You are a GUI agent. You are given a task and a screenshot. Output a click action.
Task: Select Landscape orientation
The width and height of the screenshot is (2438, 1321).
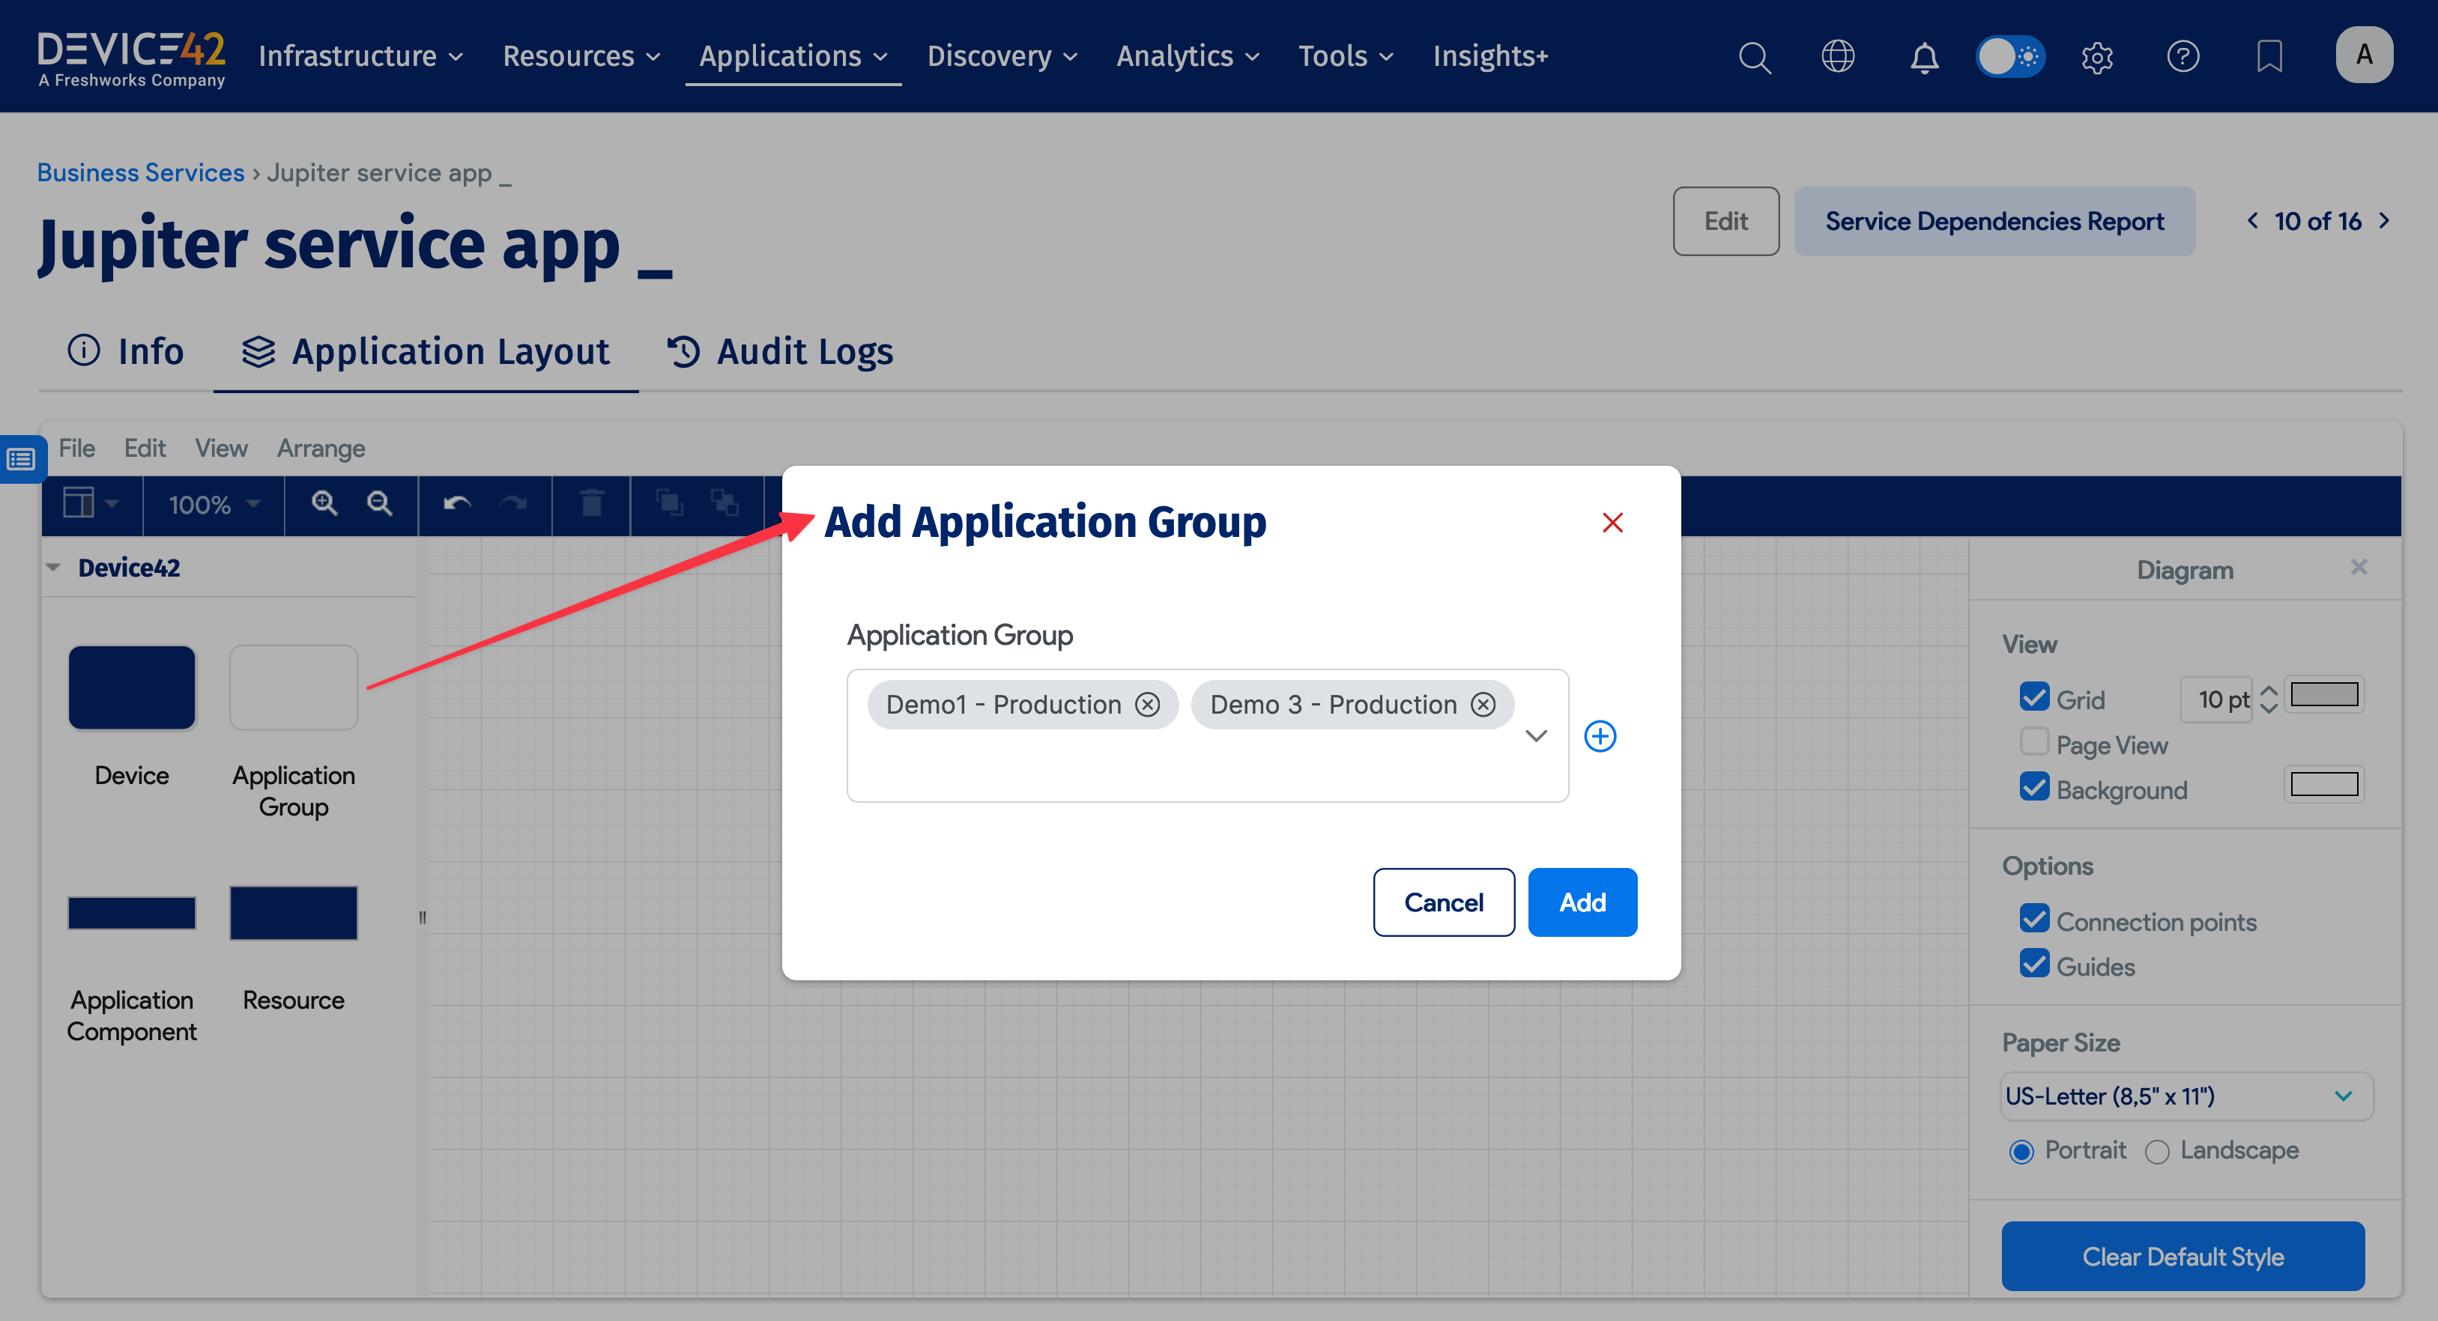2159,1152
